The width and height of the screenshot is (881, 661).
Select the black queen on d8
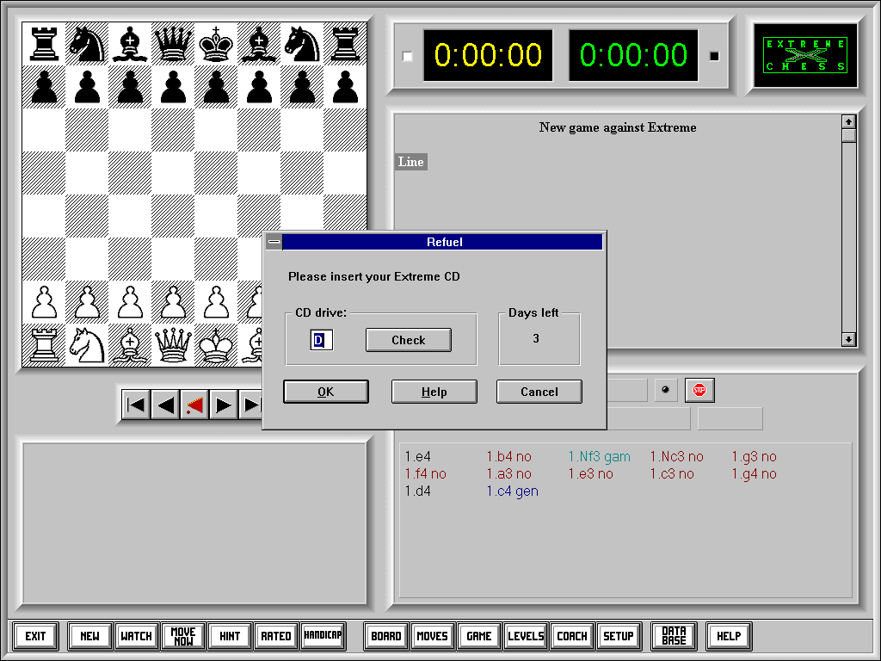coord(173,44)
